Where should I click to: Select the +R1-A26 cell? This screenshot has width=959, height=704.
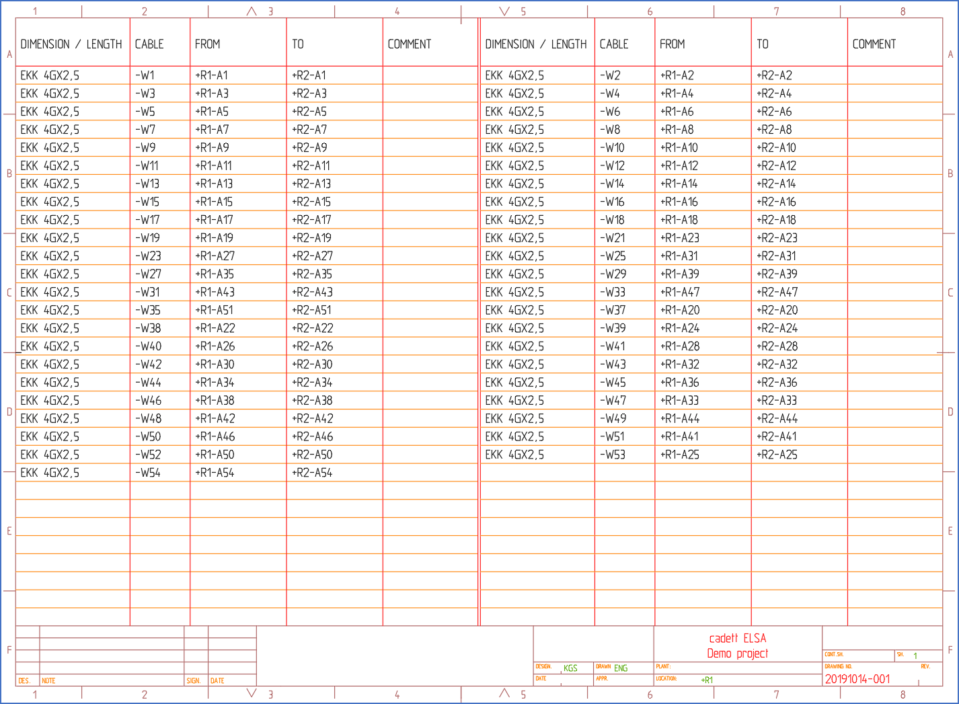coord(215,348)
